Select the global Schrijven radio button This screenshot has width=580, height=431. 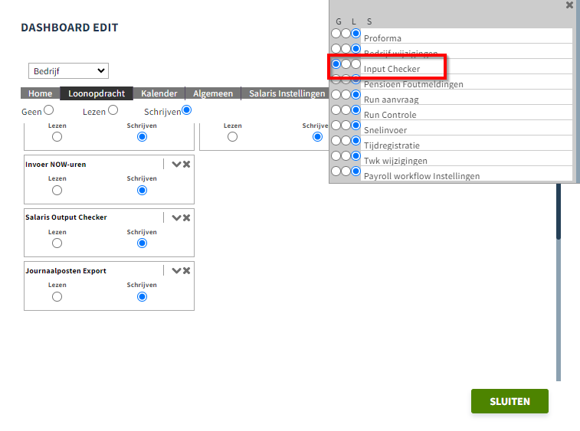click(187, 110)
